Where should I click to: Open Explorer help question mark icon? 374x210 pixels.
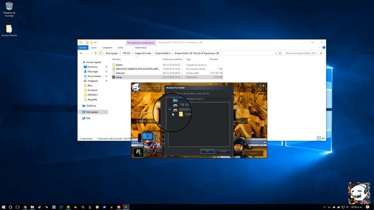click(x=324, y=48)
